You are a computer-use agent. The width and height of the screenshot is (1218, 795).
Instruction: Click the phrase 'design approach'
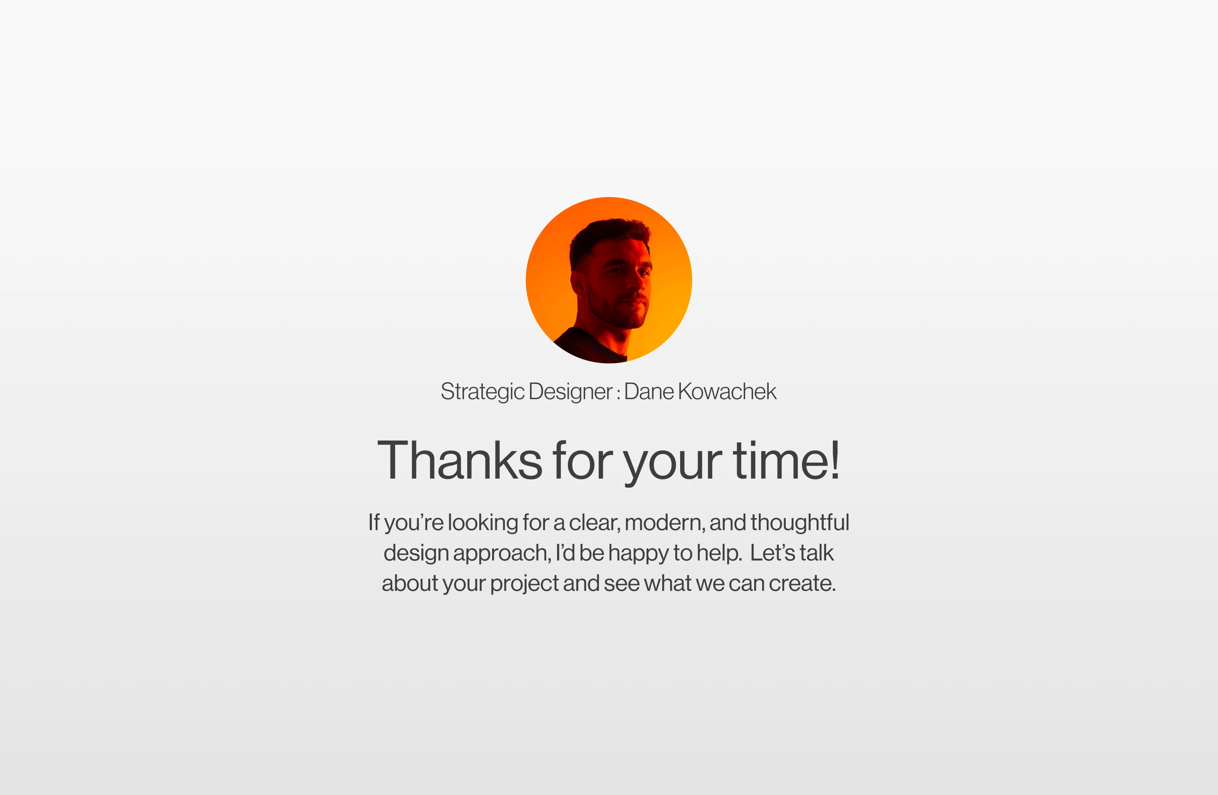tap(467, 553)
